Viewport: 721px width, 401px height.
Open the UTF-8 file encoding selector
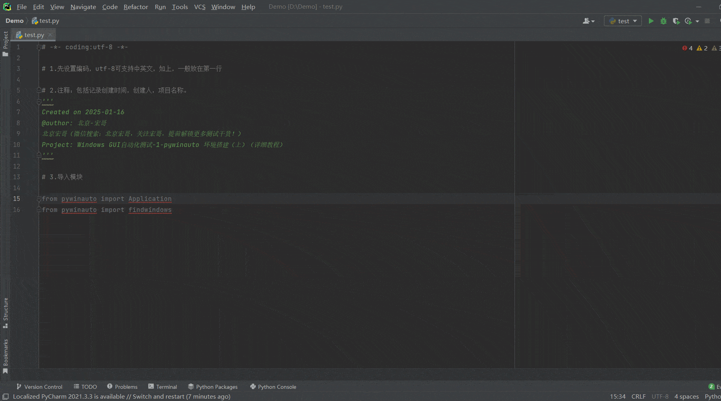pyautogui.click(x=660, y=397)
